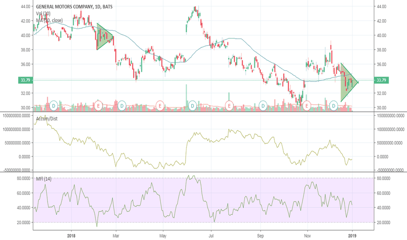Click the Nov label on the time axis

307,236
